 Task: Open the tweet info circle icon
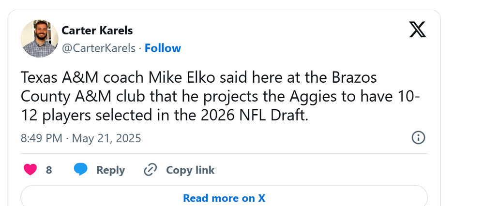click(418, 138)
